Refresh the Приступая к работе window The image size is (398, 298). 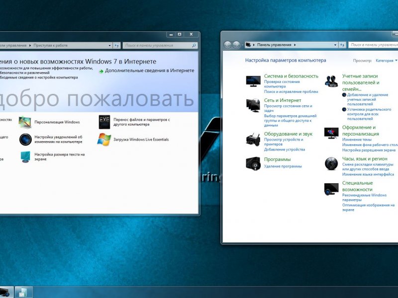coord(116,46)
